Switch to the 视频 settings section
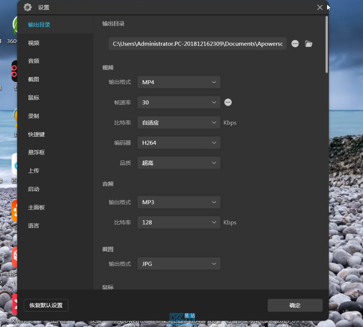363x327 pixels. tap(33, 43)
